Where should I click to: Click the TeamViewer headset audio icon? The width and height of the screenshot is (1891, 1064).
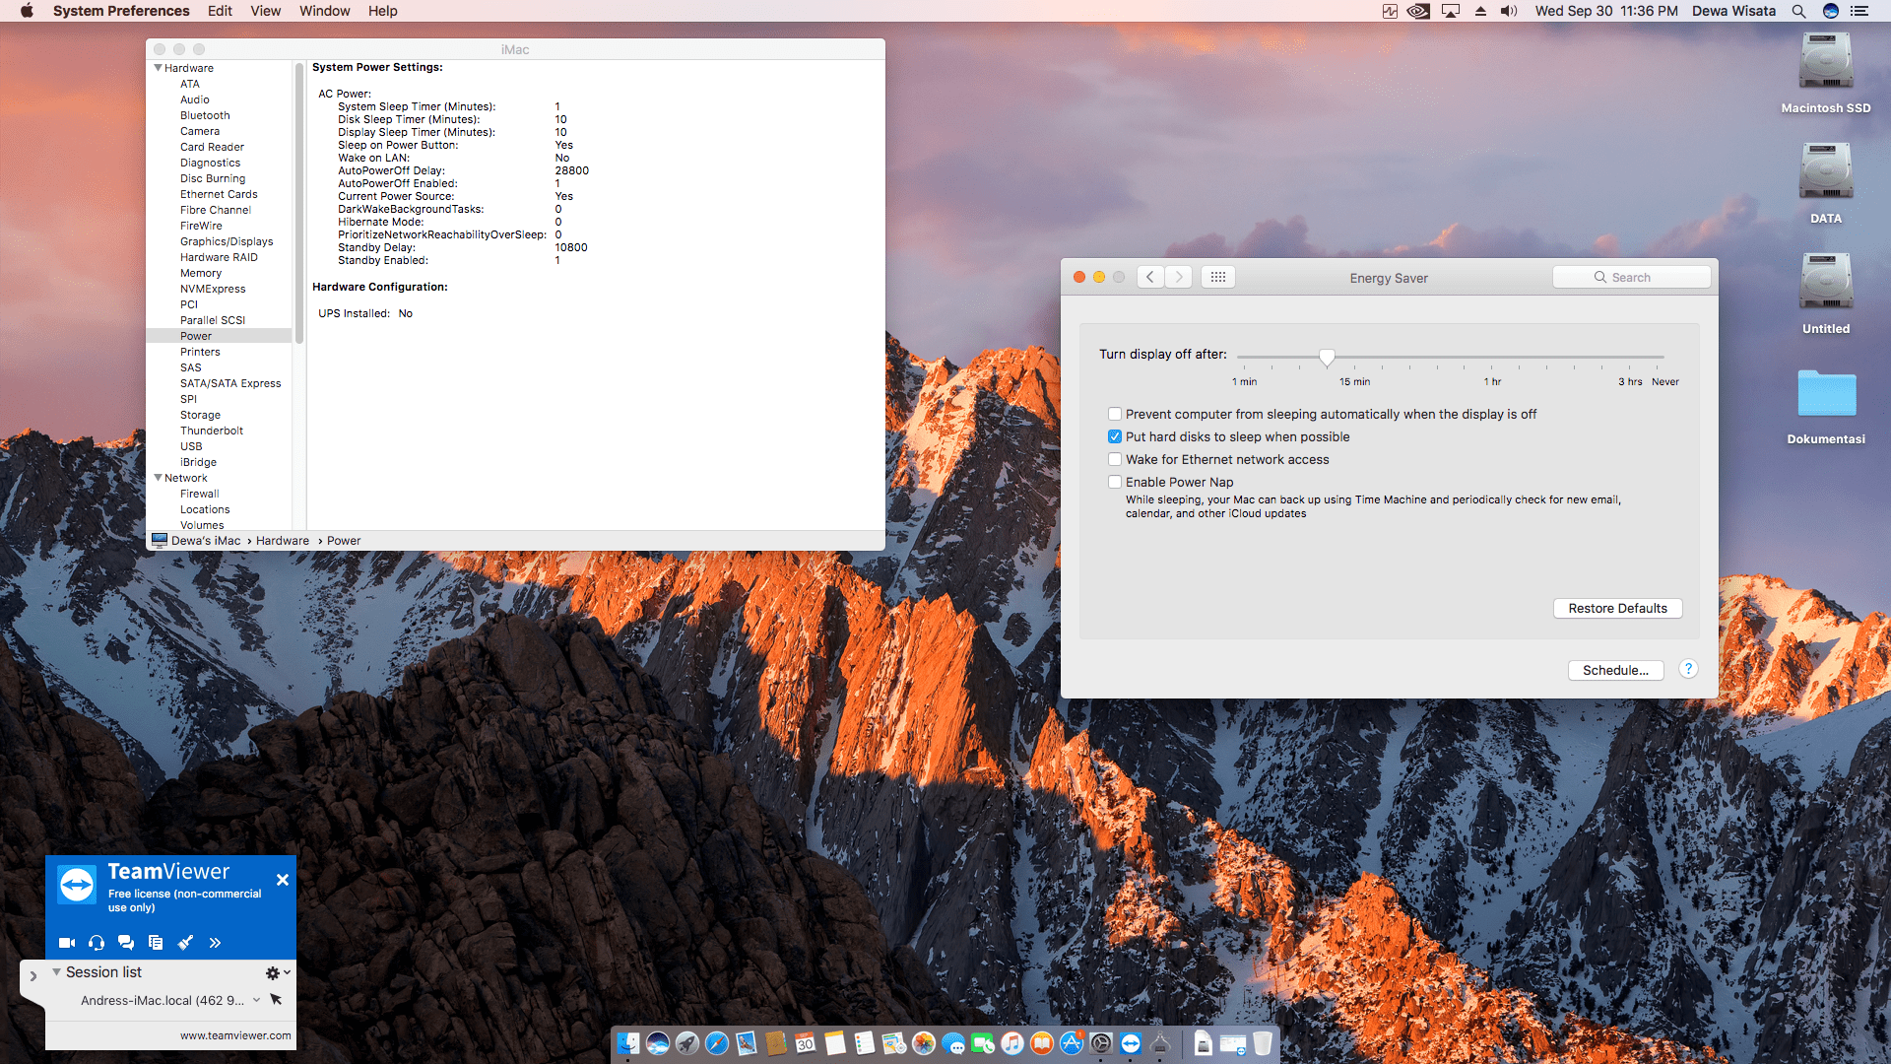click(x=97, y=943)
